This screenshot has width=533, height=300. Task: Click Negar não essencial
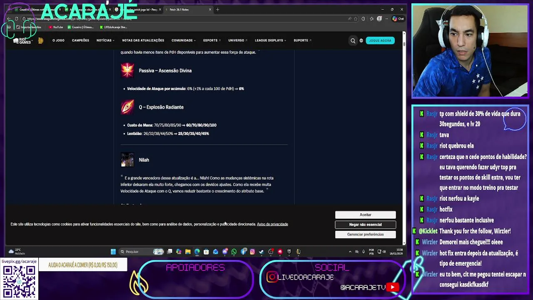(365, 225)
